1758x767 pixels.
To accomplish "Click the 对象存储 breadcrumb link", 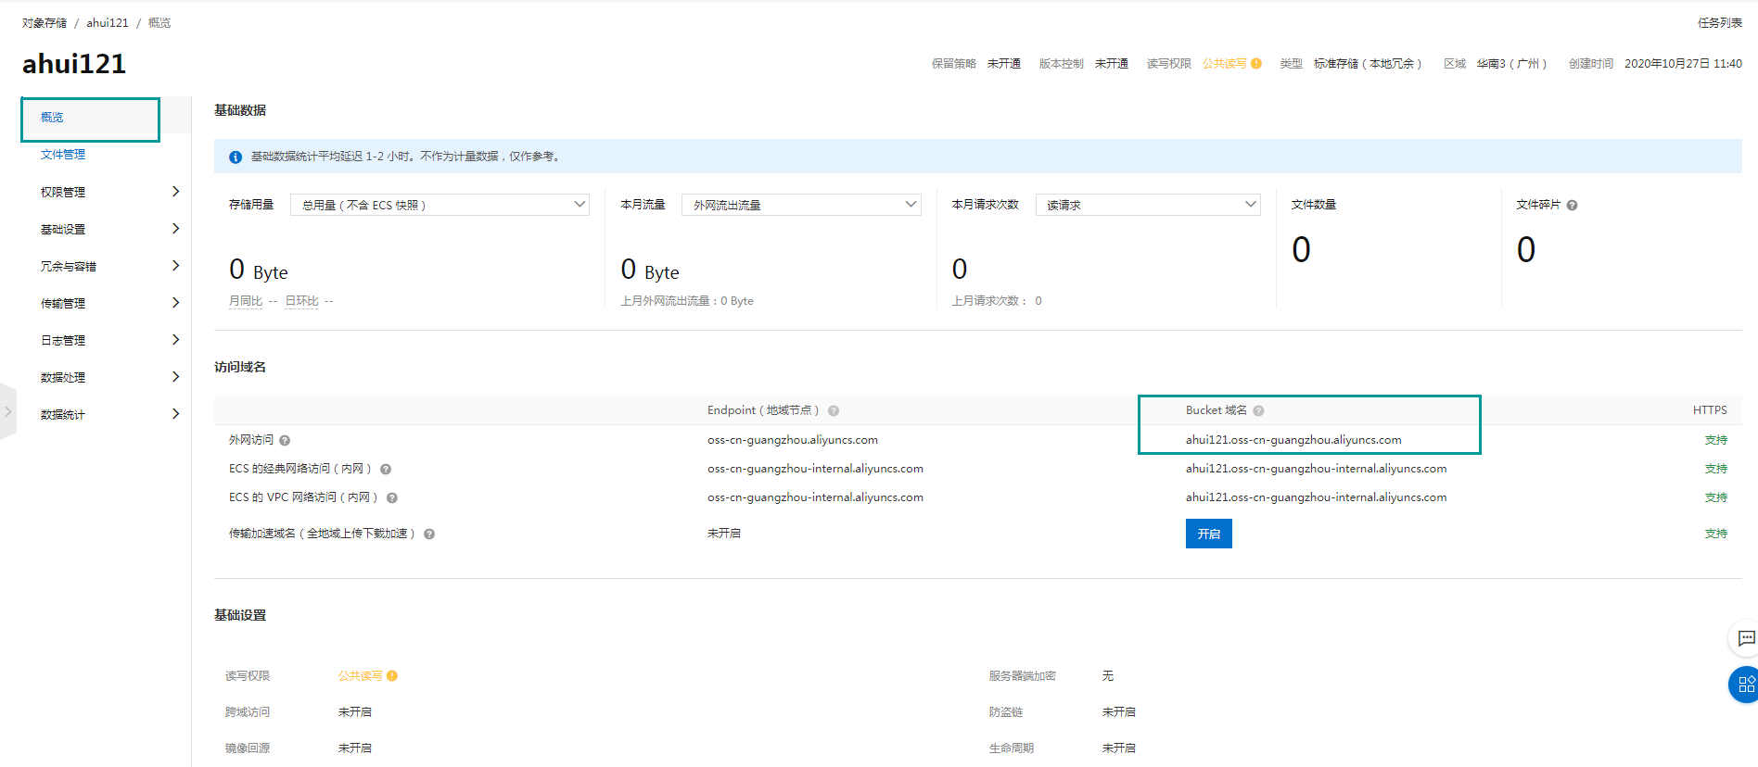I will [45, 23].
